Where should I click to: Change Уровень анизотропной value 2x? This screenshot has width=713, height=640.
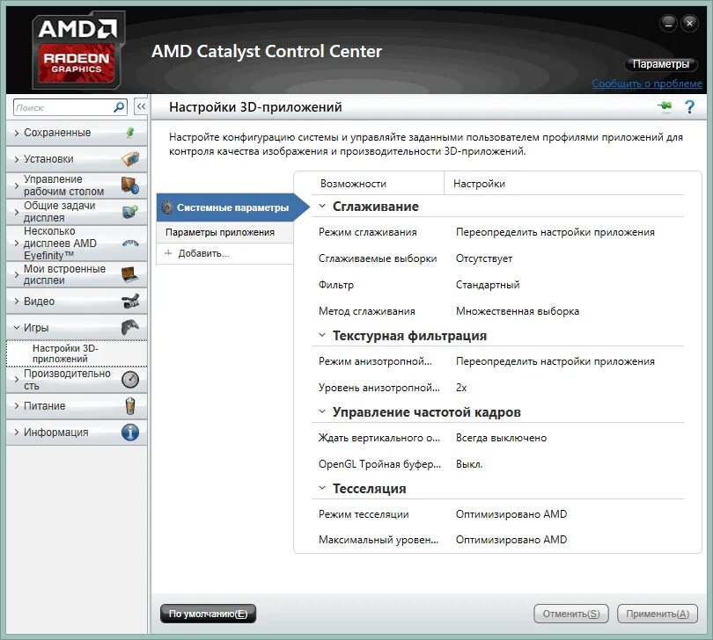461,388
